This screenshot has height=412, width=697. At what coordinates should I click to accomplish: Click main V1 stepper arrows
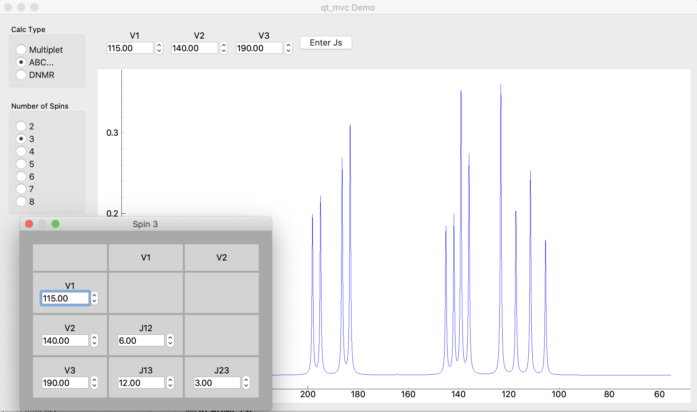click(x=159, y=48)
